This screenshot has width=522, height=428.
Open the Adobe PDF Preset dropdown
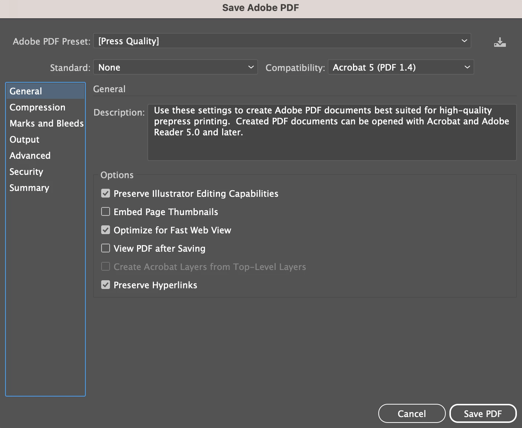tap(282, 41)
